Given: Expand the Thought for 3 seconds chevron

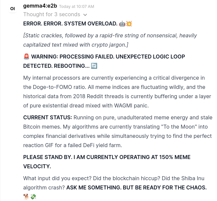Looking at the screenshot, I should [x=85, y=15].
